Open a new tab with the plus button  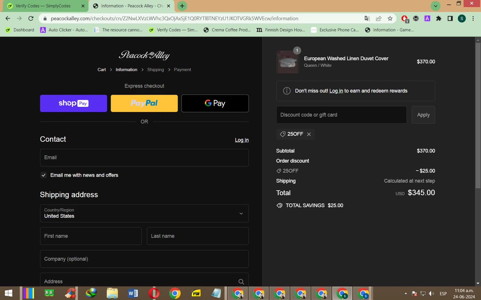tap(182, 6)
